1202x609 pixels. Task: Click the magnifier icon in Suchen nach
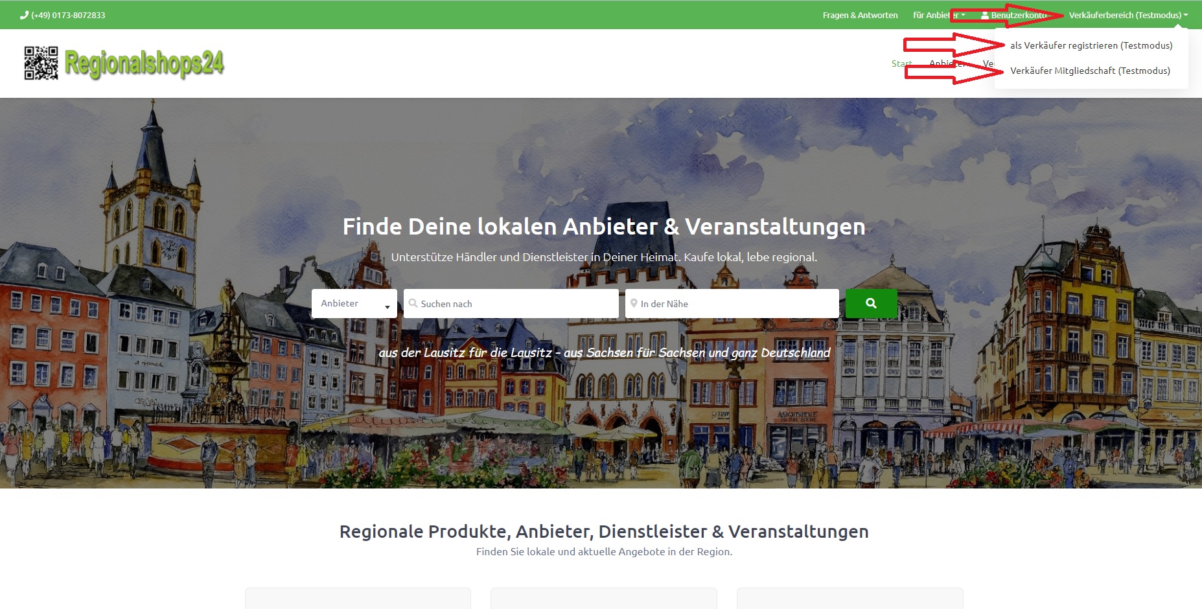point(413,303)
